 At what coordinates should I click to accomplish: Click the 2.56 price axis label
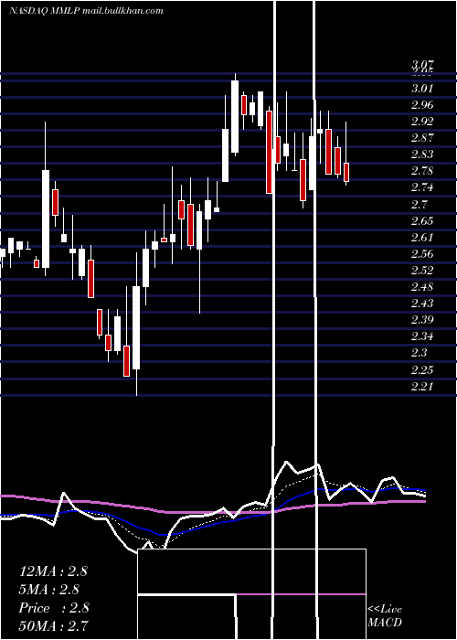pyautogui.click(x=422, y=254)
